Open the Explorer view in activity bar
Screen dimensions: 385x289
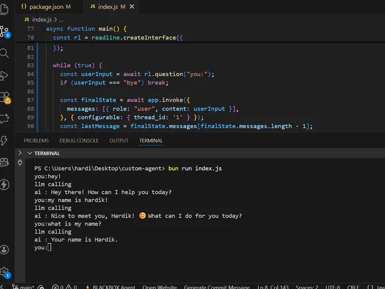coord(5,9)
